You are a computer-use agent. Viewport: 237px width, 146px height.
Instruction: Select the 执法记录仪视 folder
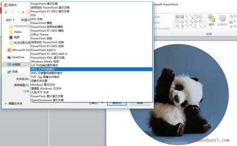tap(20, 43)
